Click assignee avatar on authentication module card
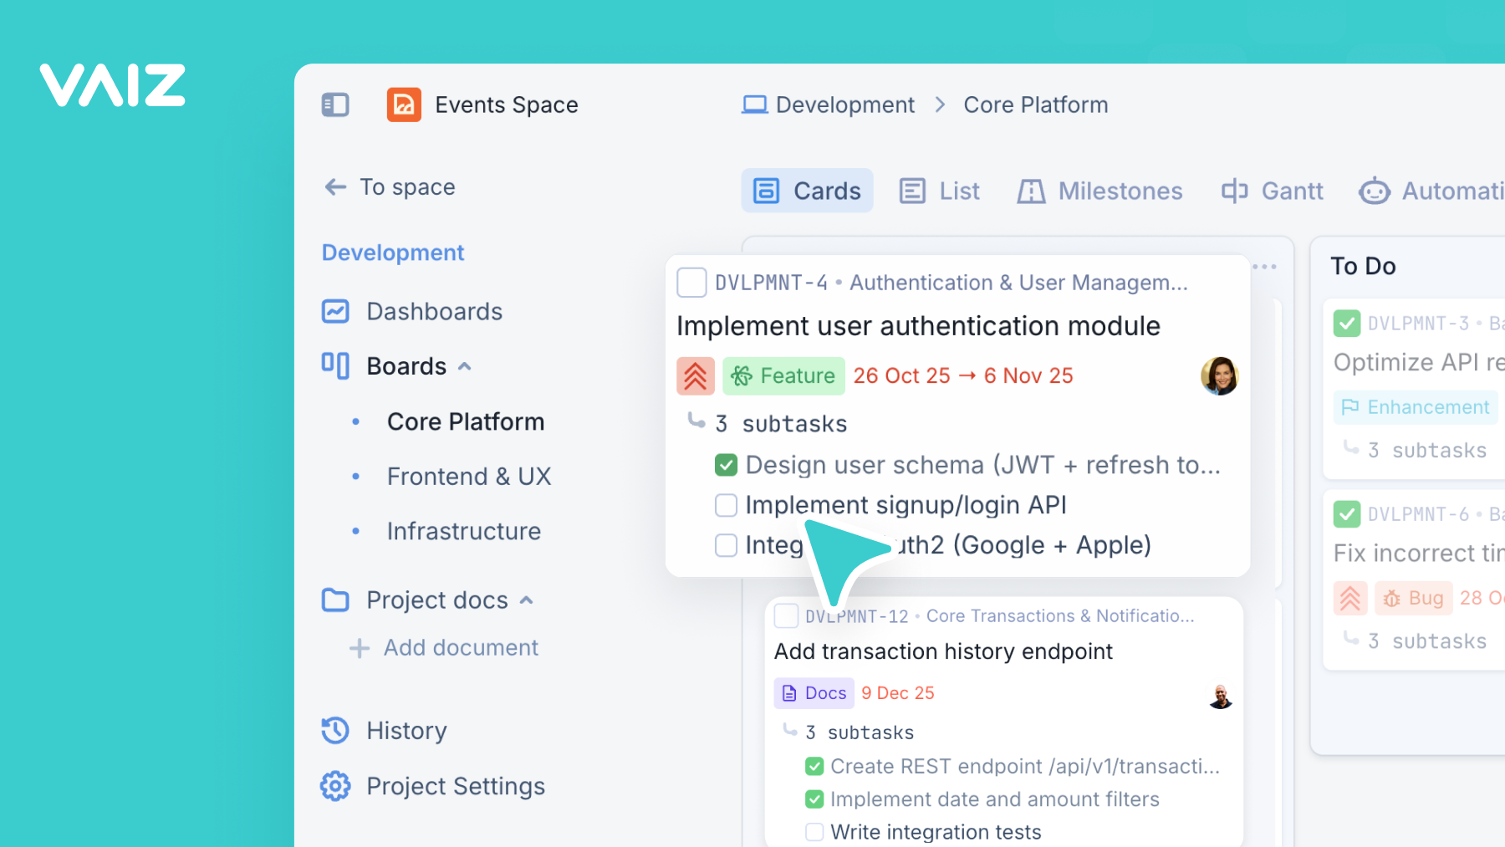Screen dimensions: 1505x847 [1219, 376]
